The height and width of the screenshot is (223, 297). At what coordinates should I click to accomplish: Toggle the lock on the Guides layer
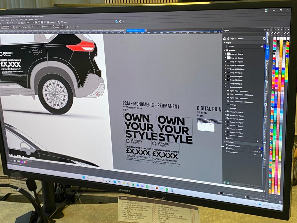(262, 46)
